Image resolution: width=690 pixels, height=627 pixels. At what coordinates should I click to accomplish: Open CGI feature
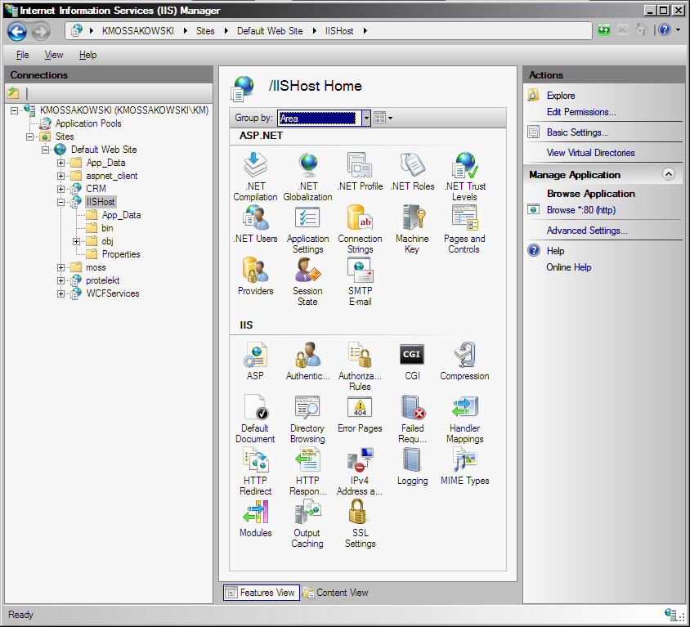click(x=412, y=361)
